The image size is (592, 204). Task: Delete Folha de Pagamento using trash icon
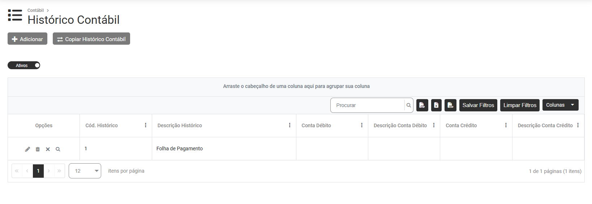38,149
